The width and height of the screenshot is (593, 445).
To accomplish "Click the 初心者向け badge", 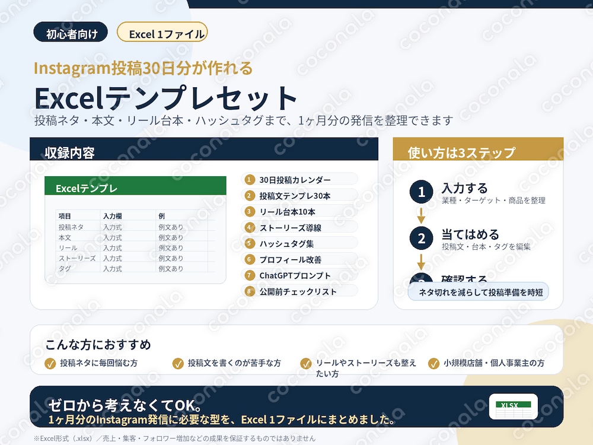I will pos(71,32).
